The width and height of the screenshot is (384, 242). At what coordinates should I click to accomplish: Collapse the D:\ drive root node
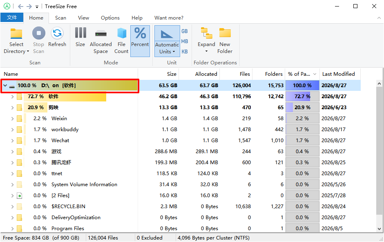[x=5, y=86]
